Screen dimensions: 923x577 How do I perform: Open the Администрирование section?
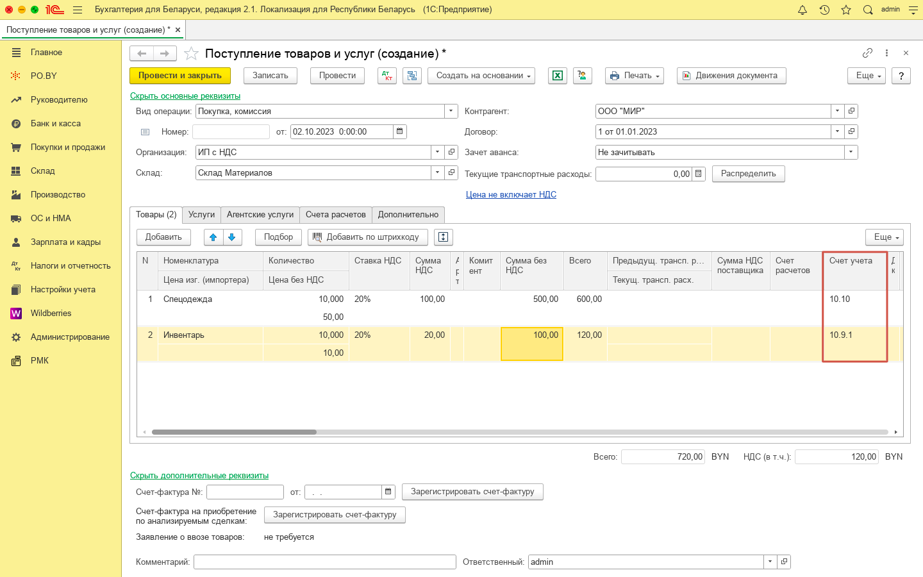[61, 337]
